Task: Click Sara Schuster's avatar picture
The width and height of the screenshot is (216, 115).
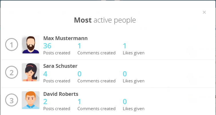Action: 31,72
